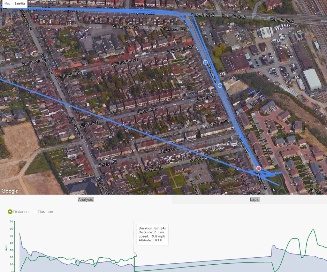The height and width of the screenshot is (272, 327).
Task: Click the chart tooltip showing Duration 8m:24s
Action: pos(152,234)
